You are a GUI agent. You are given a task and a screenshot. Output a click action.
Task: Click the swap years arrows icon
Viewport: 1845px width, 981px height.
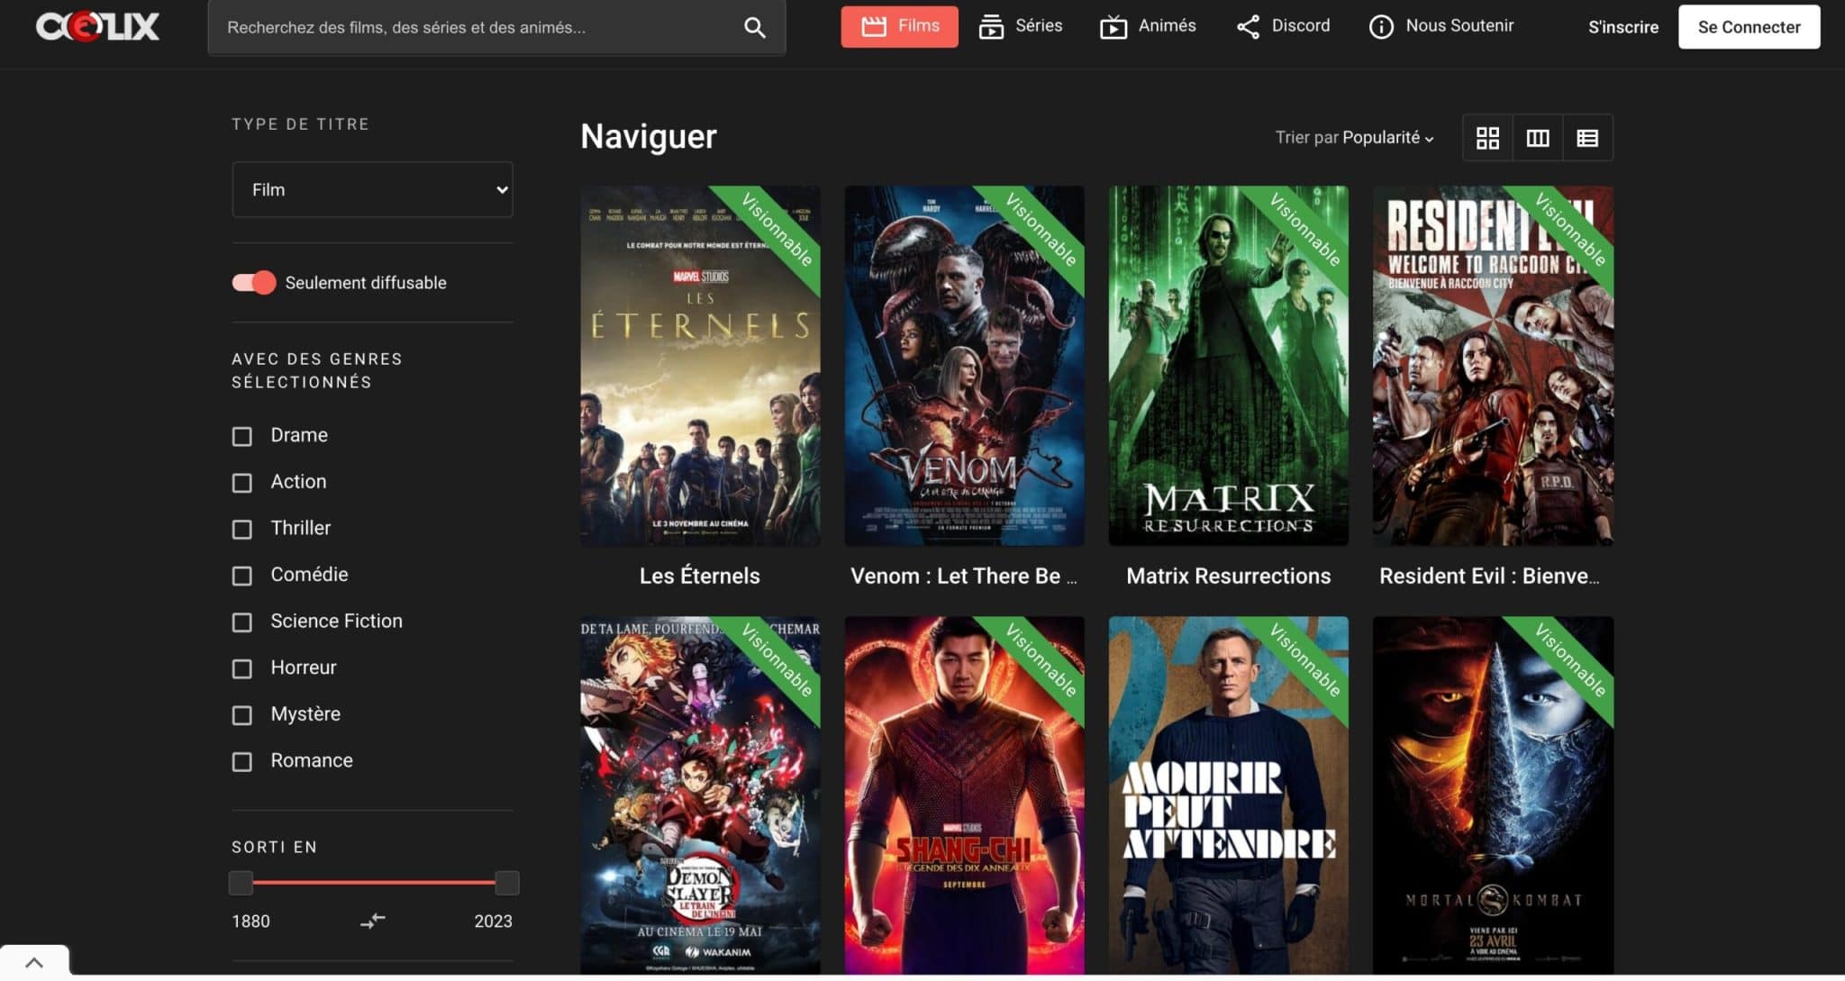pyautogui.click(x=372, y=921)
